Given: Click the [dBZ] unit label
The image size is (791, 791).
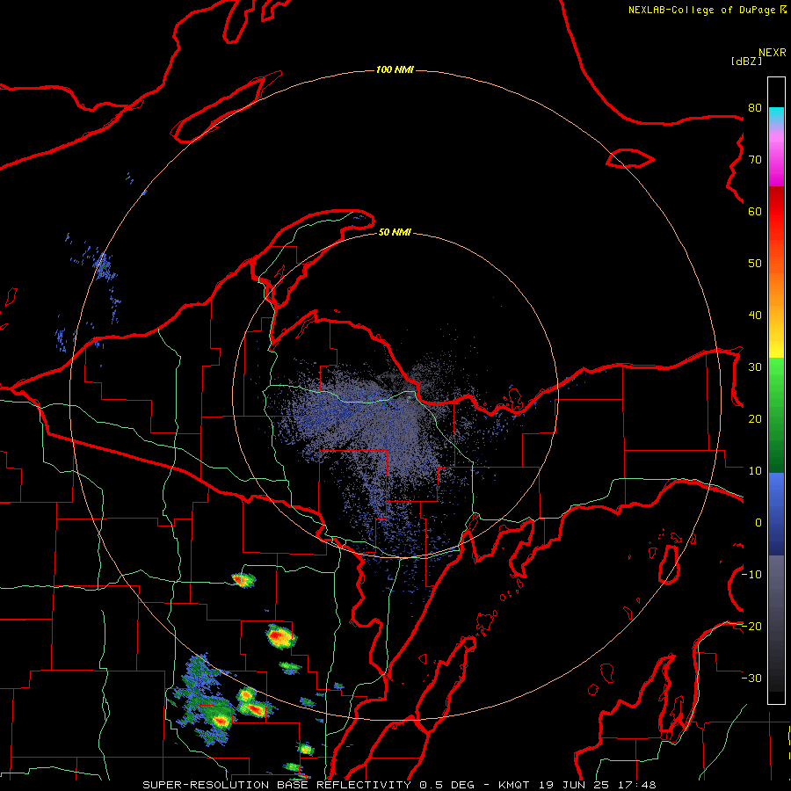Looking at the screenshot, I should pyautogui.click(x=746, y=61).
